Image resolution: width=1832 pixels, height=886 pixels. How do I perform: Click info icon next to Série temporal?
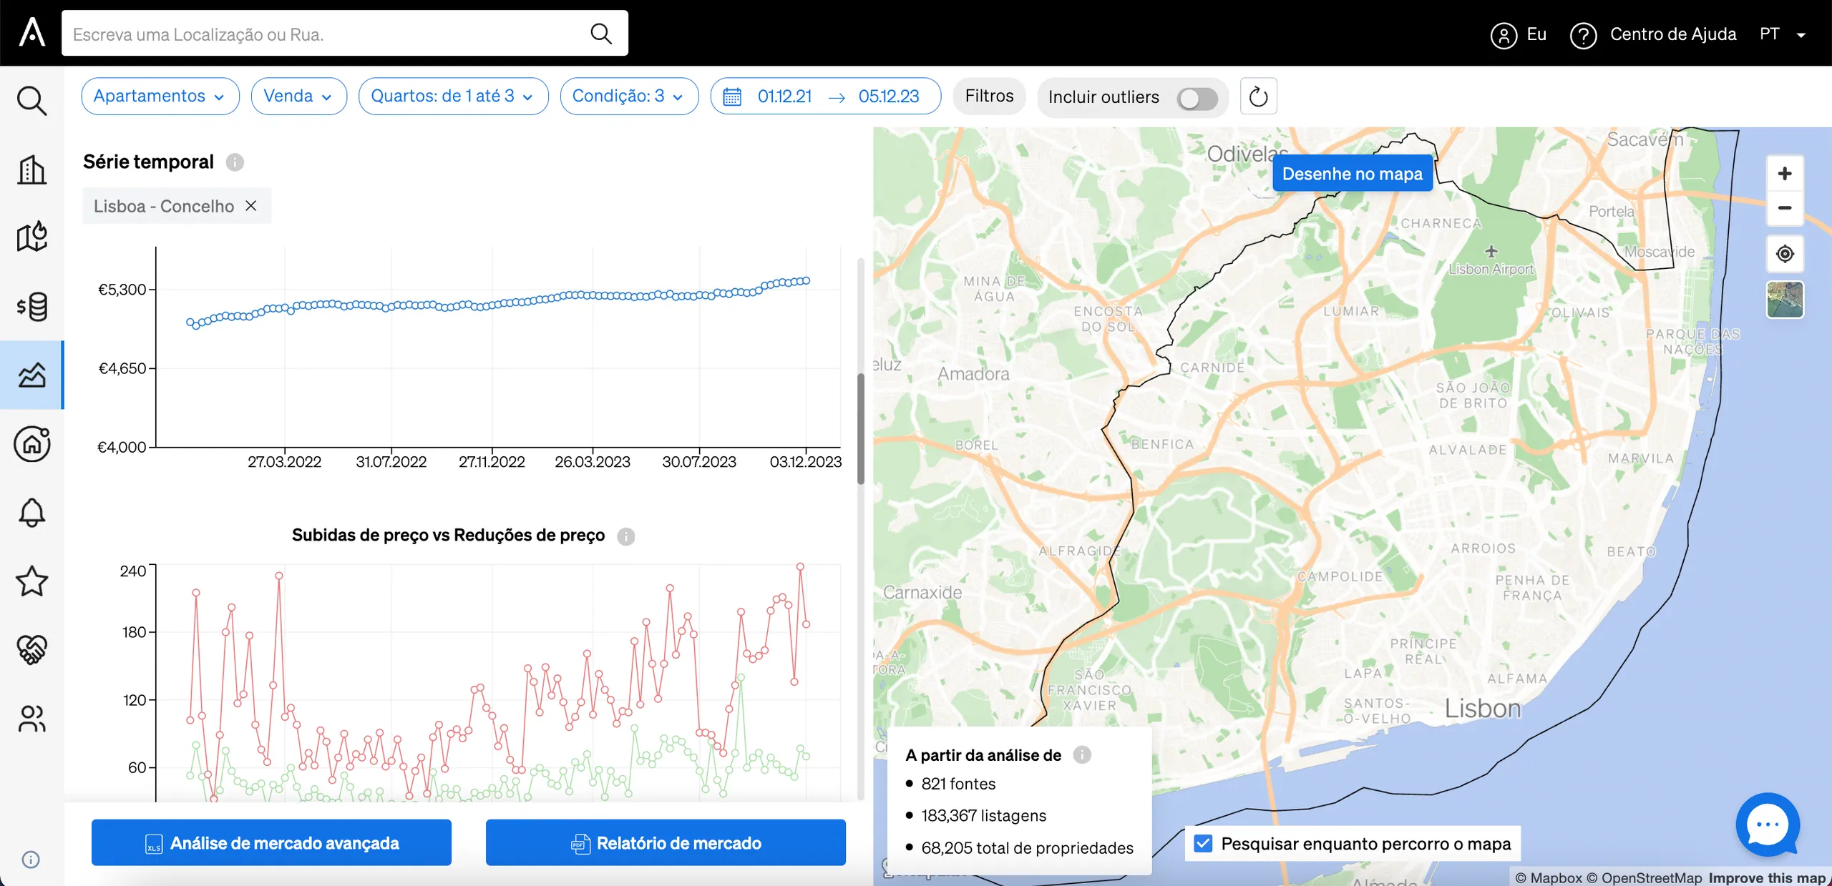point(235,162)
